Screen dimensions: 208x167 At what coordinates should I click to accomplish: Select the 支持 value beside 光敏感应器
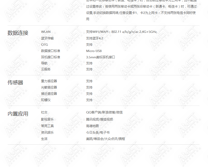click(89, 87)
